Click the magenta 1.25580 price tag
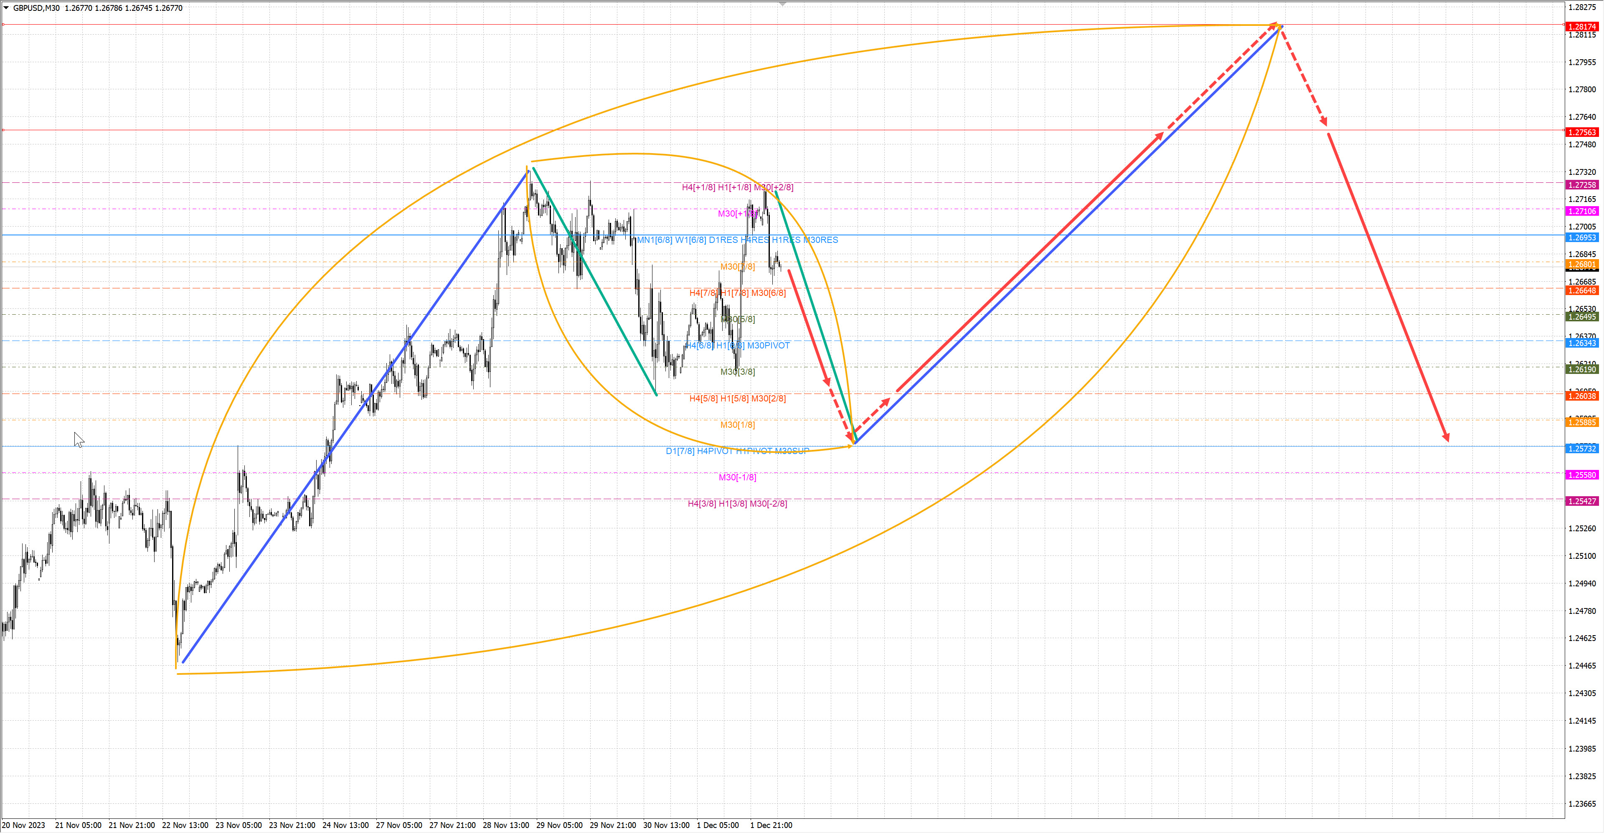This screenshot has height=833, width=1604. coord(1581,475)
